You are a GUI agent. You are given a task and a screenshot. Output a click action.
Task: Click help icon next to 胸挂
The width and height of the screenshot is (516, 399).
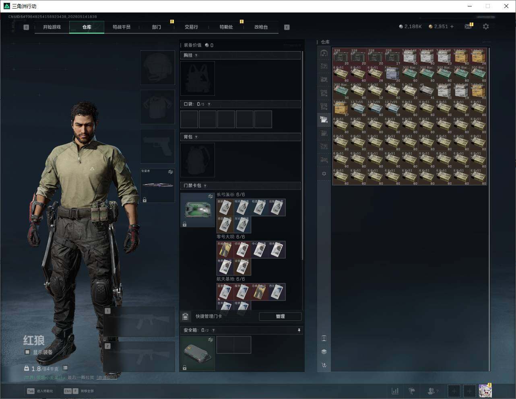tap(196, 56)
